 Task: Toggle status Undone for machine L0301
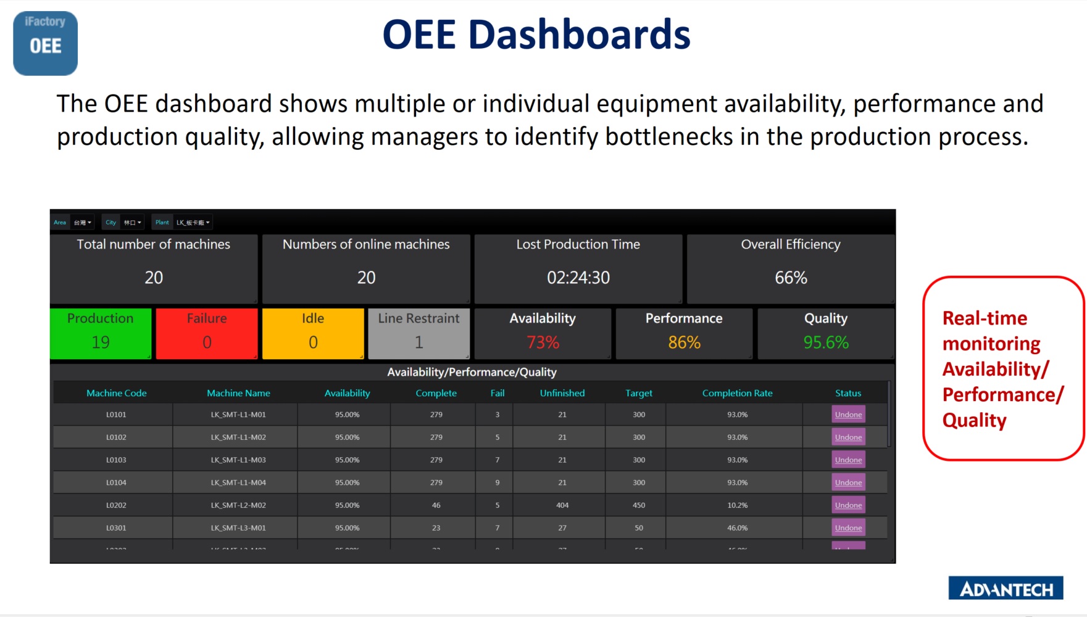coord(848,528)
